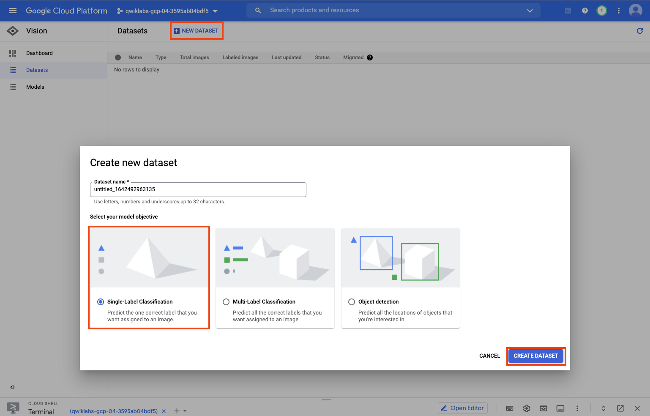The image size is (650, 416).
Task: Click the Datasets list icon in sidebar
Action: pos(13,70)
